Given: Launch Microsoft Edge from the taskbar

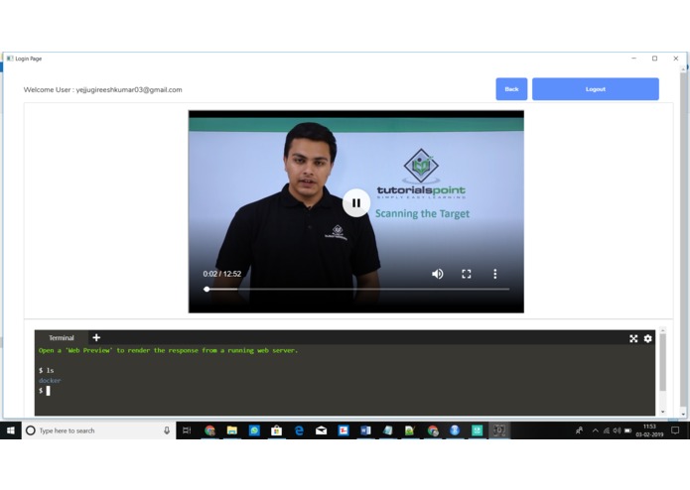Looking at the screenshot, I should coord(299,430).
